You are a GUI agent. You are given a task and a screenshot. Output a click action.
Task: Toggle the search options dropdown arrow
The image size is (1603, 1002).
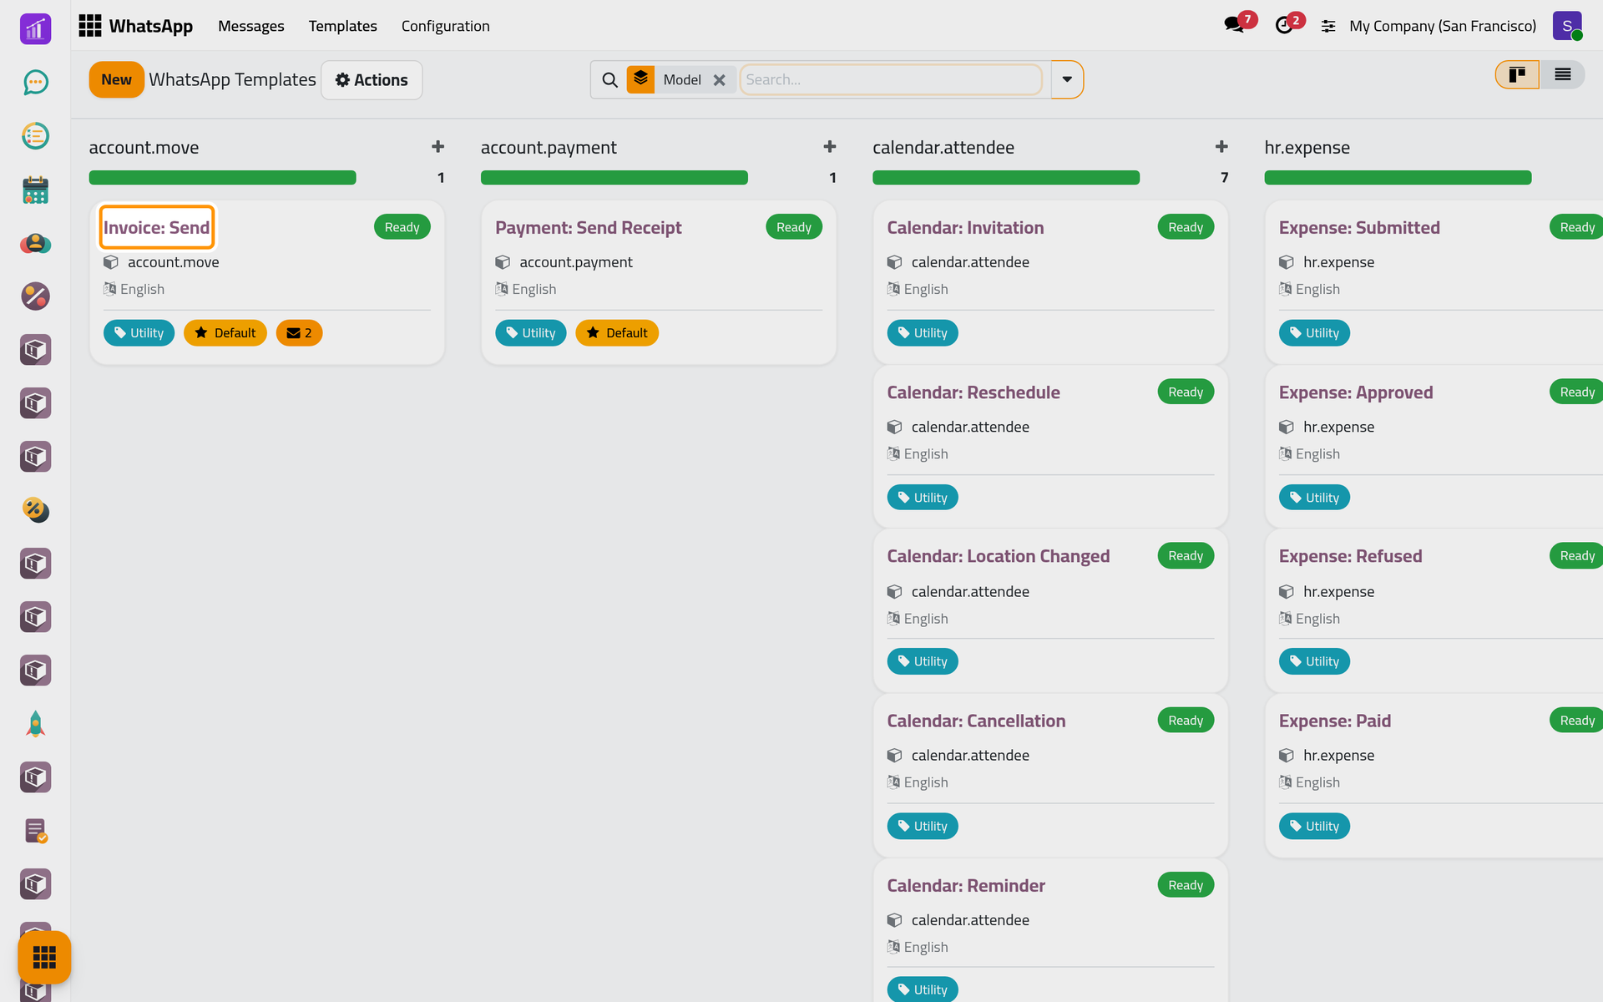click(1067, 80)
